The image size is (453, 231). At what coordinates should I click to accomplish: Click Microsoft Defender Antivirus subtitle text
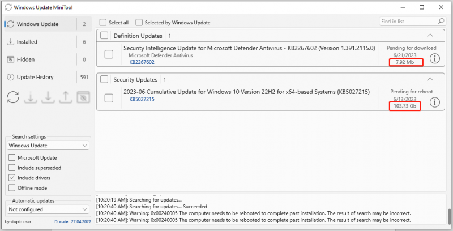[x=161, y=55]
